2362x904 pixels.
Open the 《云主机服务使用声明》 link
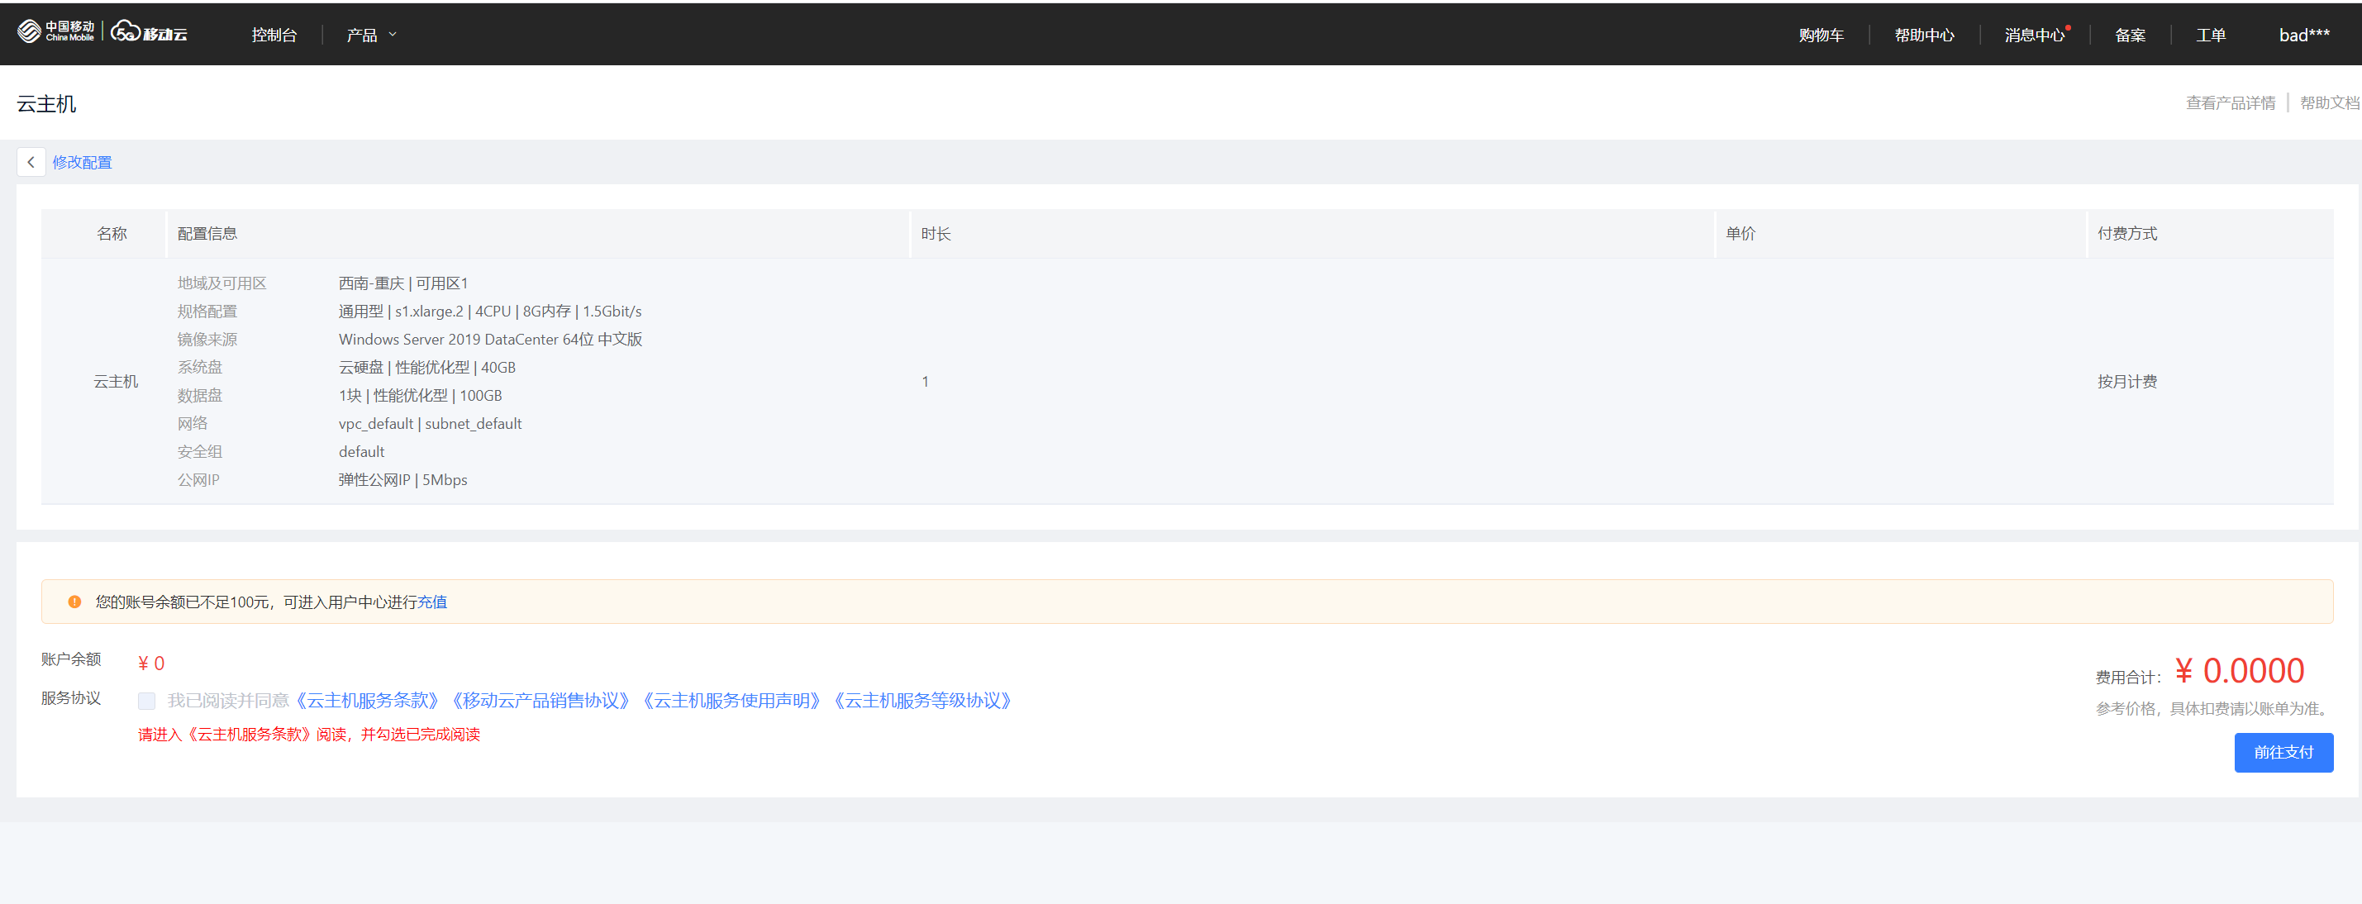[731, 702]
